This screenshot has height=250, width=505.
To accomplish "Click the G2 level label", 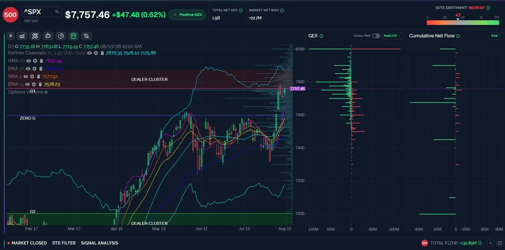I will click(33, 211).
